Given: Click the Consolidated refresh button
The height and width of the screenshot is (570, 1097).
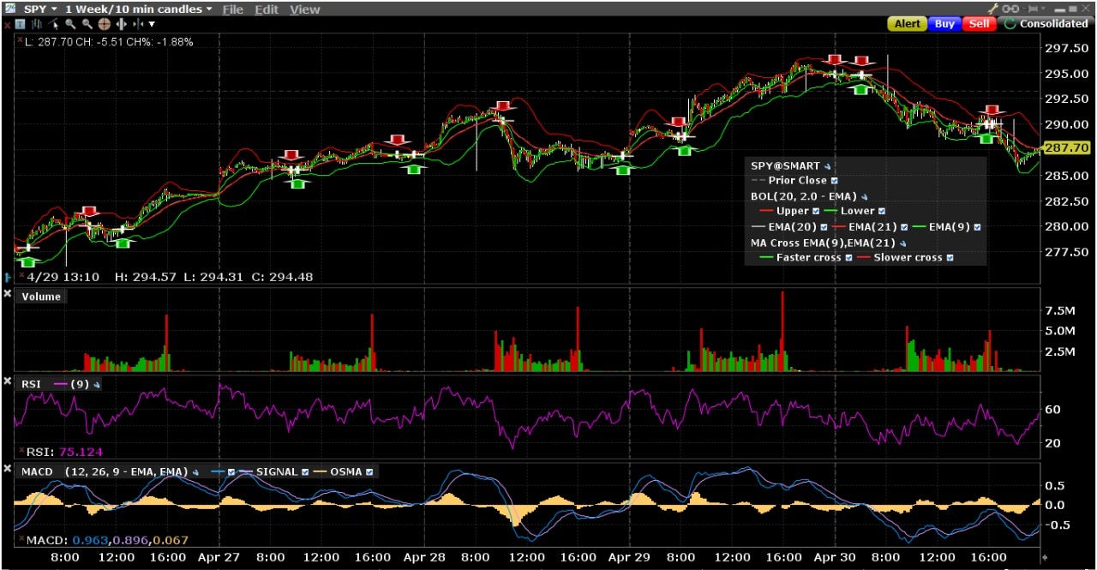Looking at the screenshot, I should click(x=1045, y=23).
